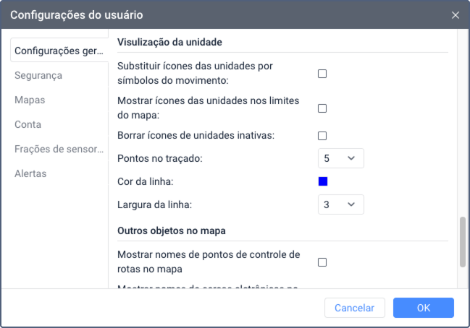Select the Configurações gerais tab

tap(59, 51)
